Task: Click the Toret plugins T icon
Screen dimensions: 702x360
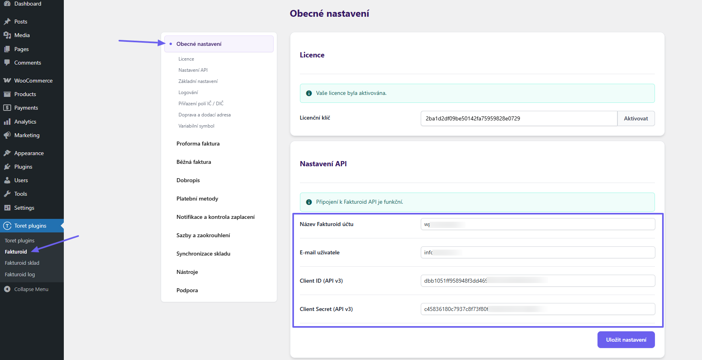Action: [x=7, y=226]
